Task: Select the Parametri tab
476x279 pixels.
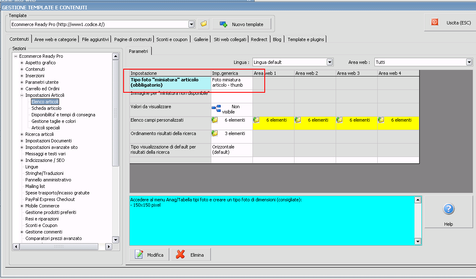Action: [x=138, y=51]
